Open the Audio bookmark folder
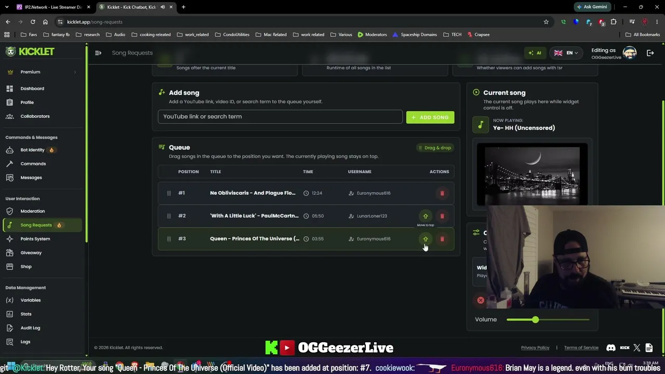This screenshot has height=374, width=665. tap(115, 35)
